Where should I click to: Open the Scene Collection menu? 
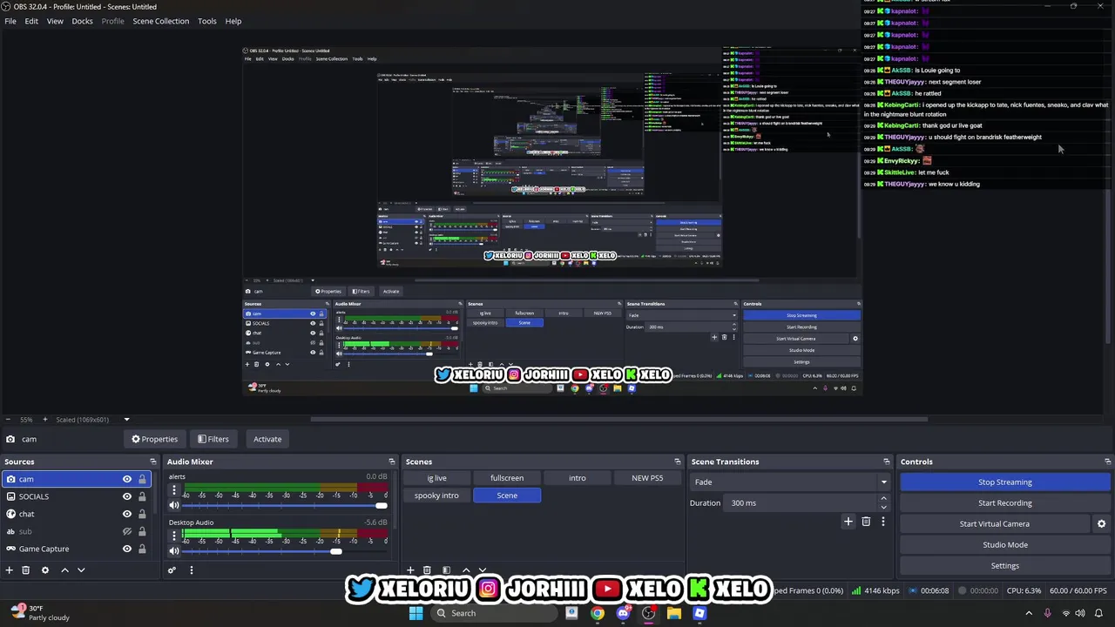click(160, 21)
